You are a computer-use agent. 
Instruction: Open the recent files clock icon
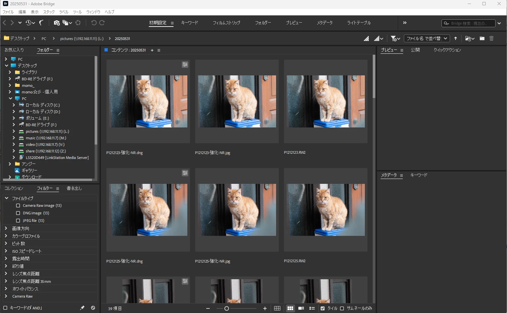point(30,23)
